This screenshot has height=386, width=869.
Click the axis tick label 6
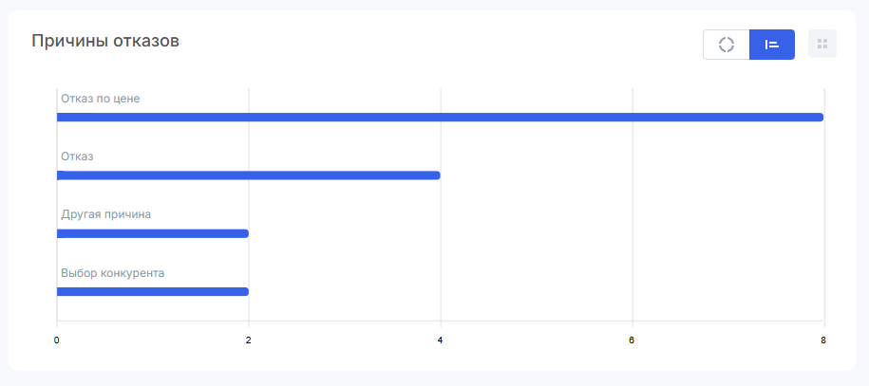tap(632, 340)
